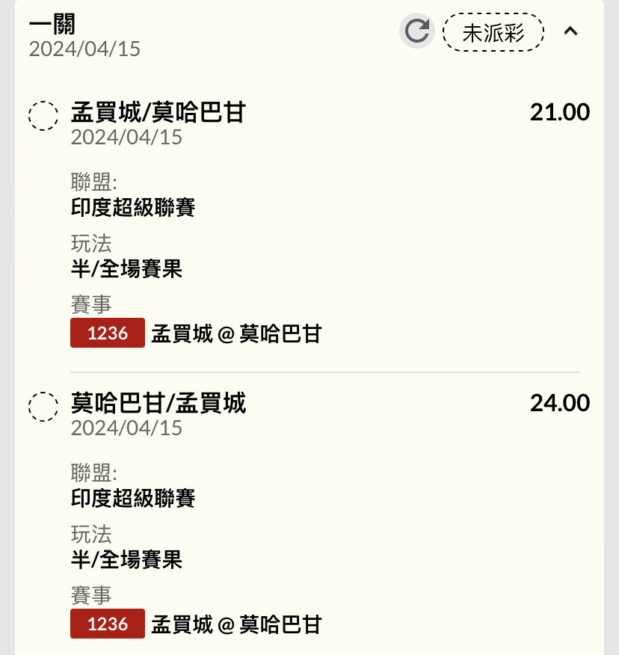619x655 pixels.
Task: Collapse the 一關 bet slip with the chevron
Action: click(x=570, y=31)
